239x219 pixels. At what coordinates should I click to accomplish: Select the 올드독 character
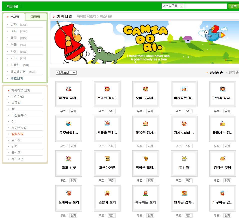16,153
